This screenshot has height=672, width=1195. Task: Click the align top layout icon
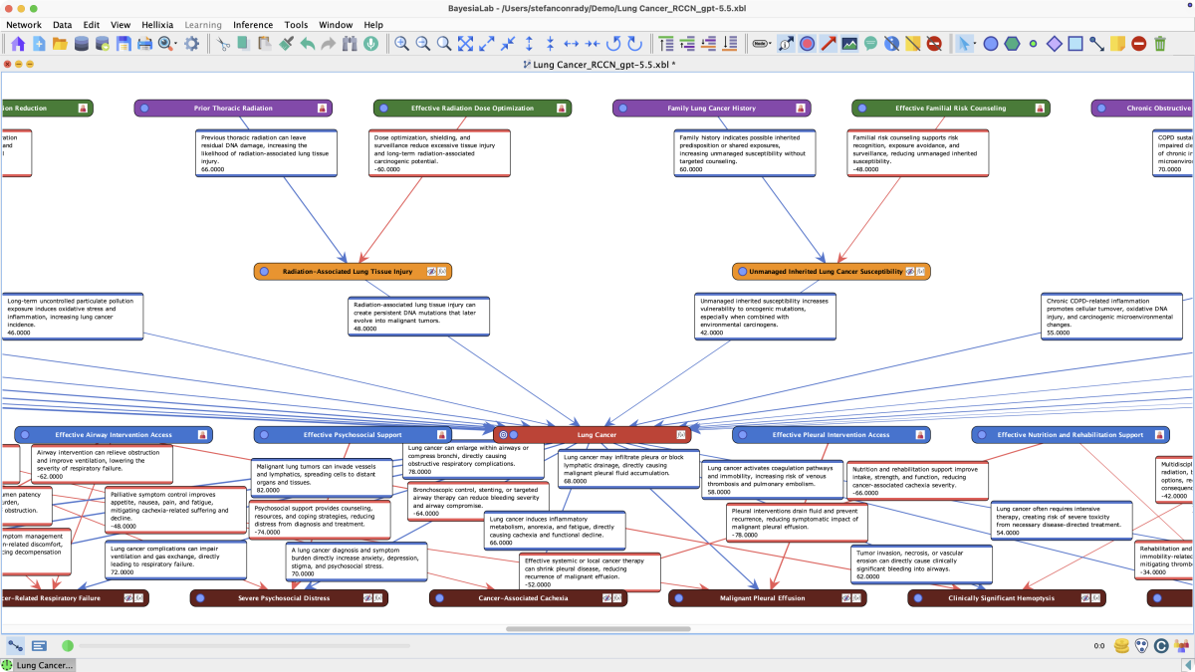tap(665, 44)
